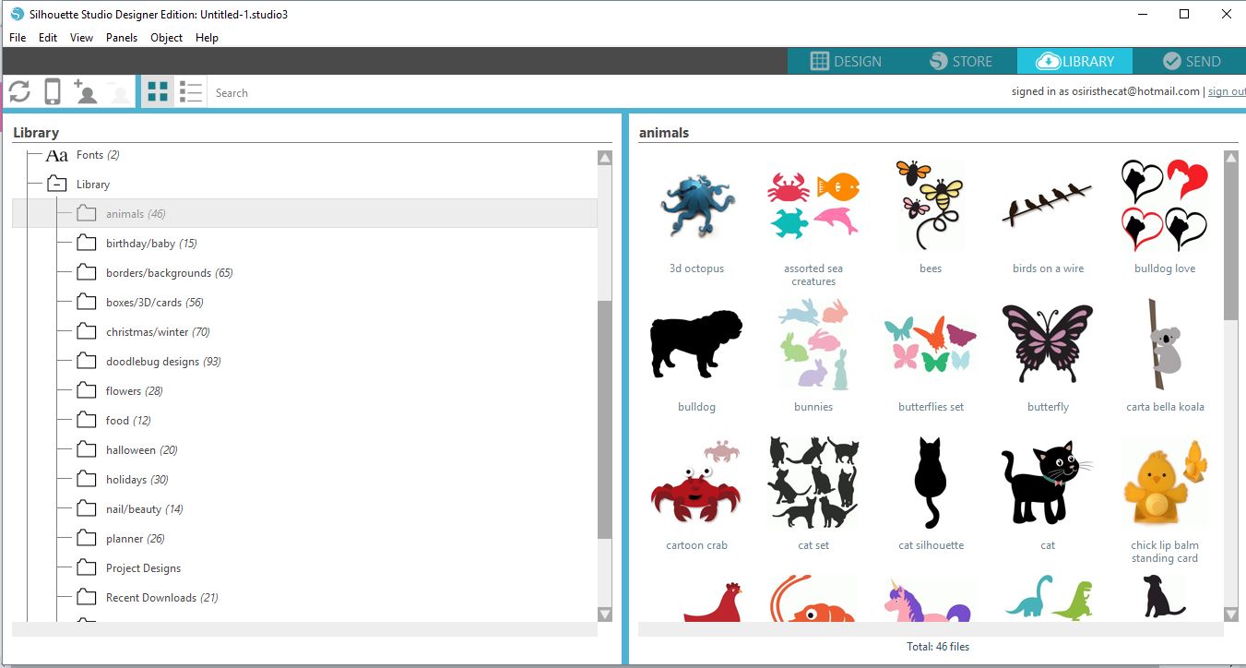Open the doodlebug designs folder
Screen dimensions: 1246x668
(x=163, y=362)
